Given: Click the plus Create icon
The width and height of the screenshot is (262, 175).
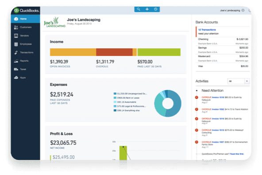Looking at the screenshot, I should coord(147,9).
